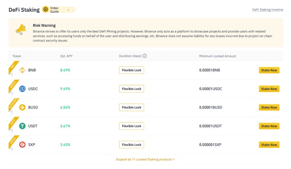Select Flexible Lock for BNB
The width and height of the screenshot is (291, 169).
(132, 70)
